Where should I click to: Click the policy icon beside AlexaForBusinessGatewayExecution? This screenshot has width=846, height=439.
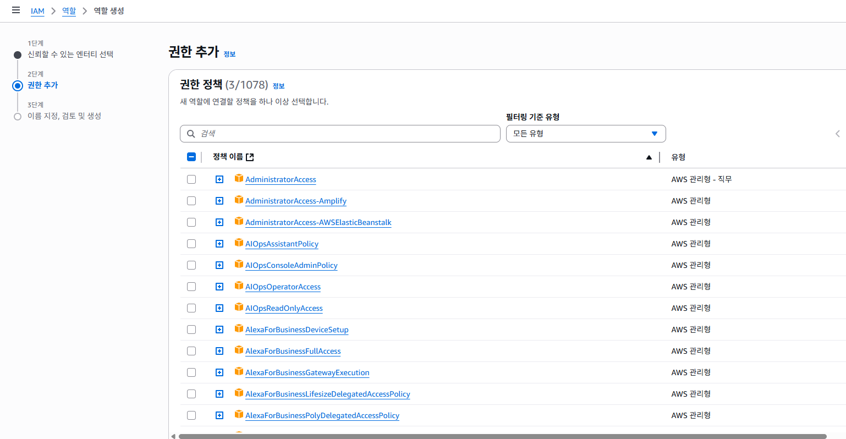(239, 371)
